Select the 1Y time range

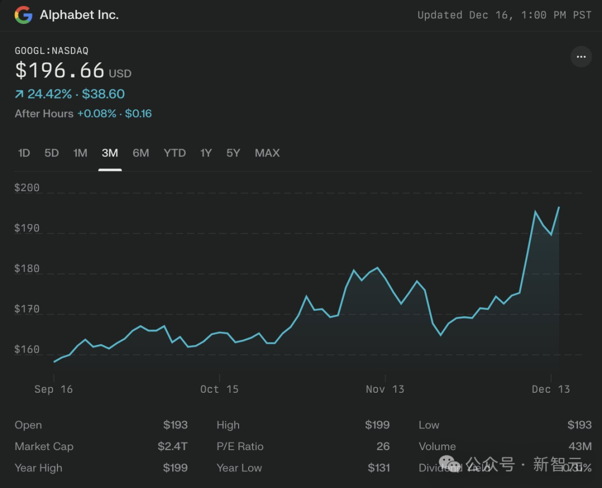click(x=206, y=153)
